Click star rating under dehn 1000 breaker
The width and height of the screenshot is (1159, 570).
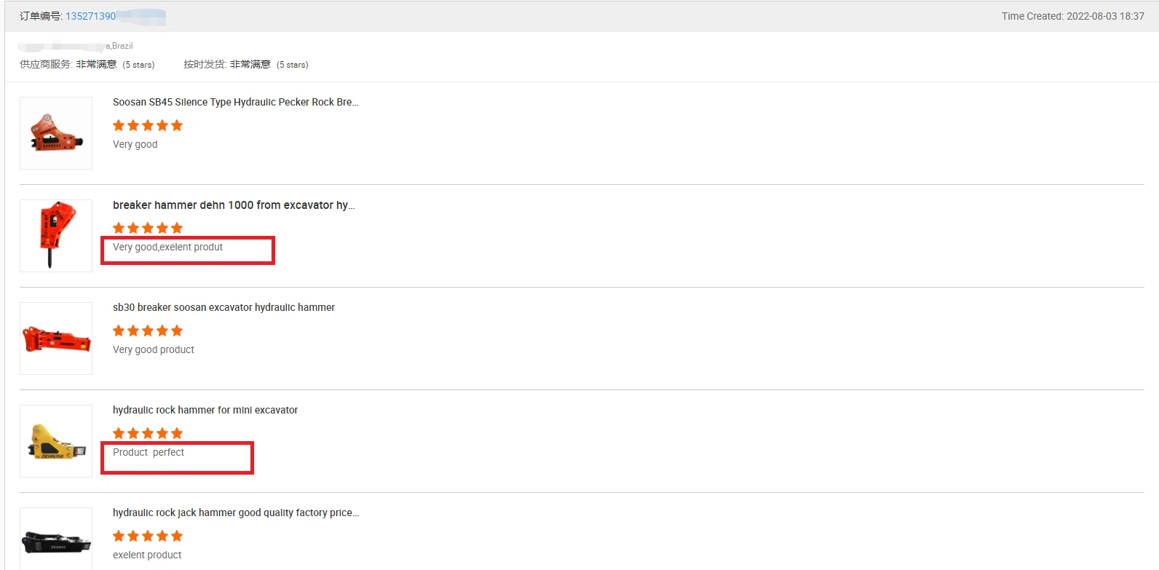148,228
